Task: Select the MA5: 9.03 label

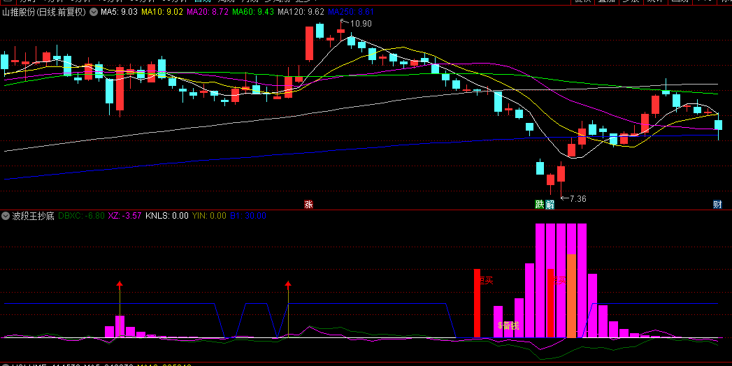Action: coord(119,12)
